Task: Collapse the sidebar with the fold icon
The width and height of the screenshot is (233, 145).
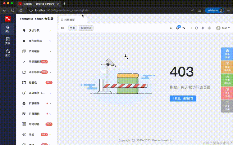Action: click(x=62, y=28)
